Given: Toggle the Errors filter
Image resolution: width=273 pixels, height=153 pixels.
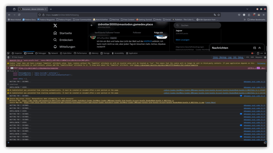Looking at the screenshot, I should (215, 57).
